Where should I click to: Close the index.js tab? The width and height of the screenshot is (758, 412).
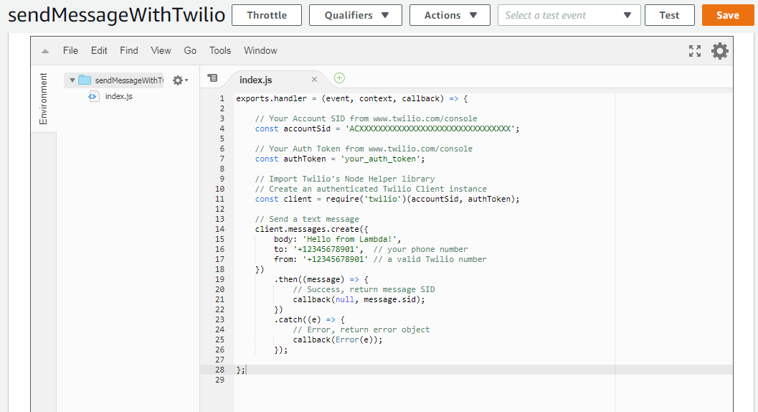314,80
